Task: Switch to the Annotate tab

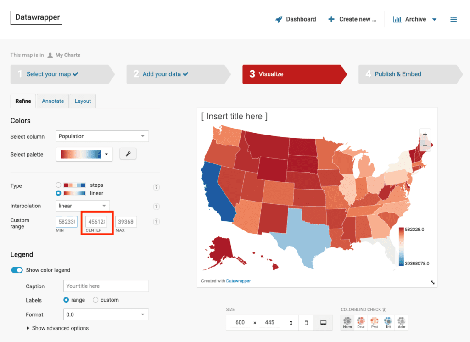Action: tap(52, 101)
